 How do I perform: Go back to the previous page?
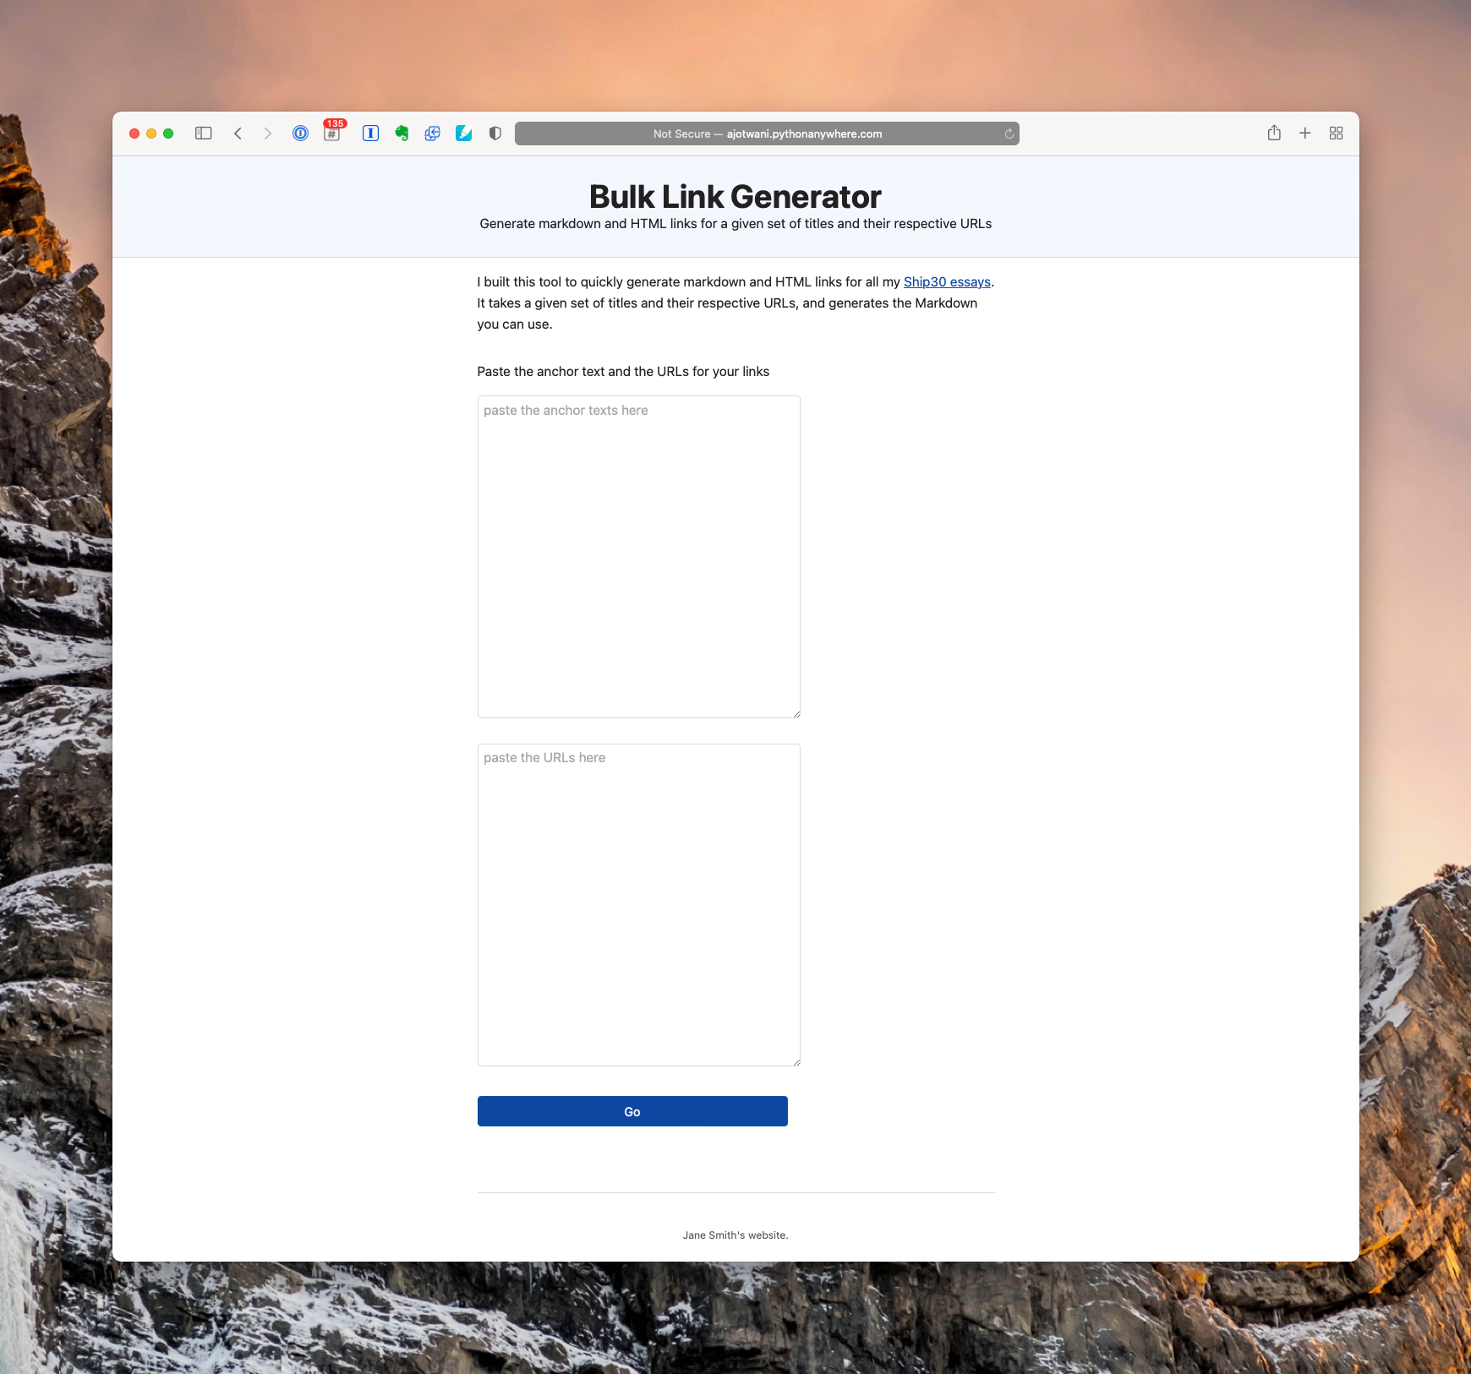point(238,134)
